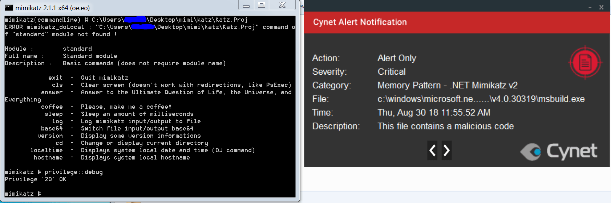This screenshot has width=611, height=203.
Task: Select the alert time 'Thu, Aug 30 18 11:55:52 AM'
Action: point(434,112)
